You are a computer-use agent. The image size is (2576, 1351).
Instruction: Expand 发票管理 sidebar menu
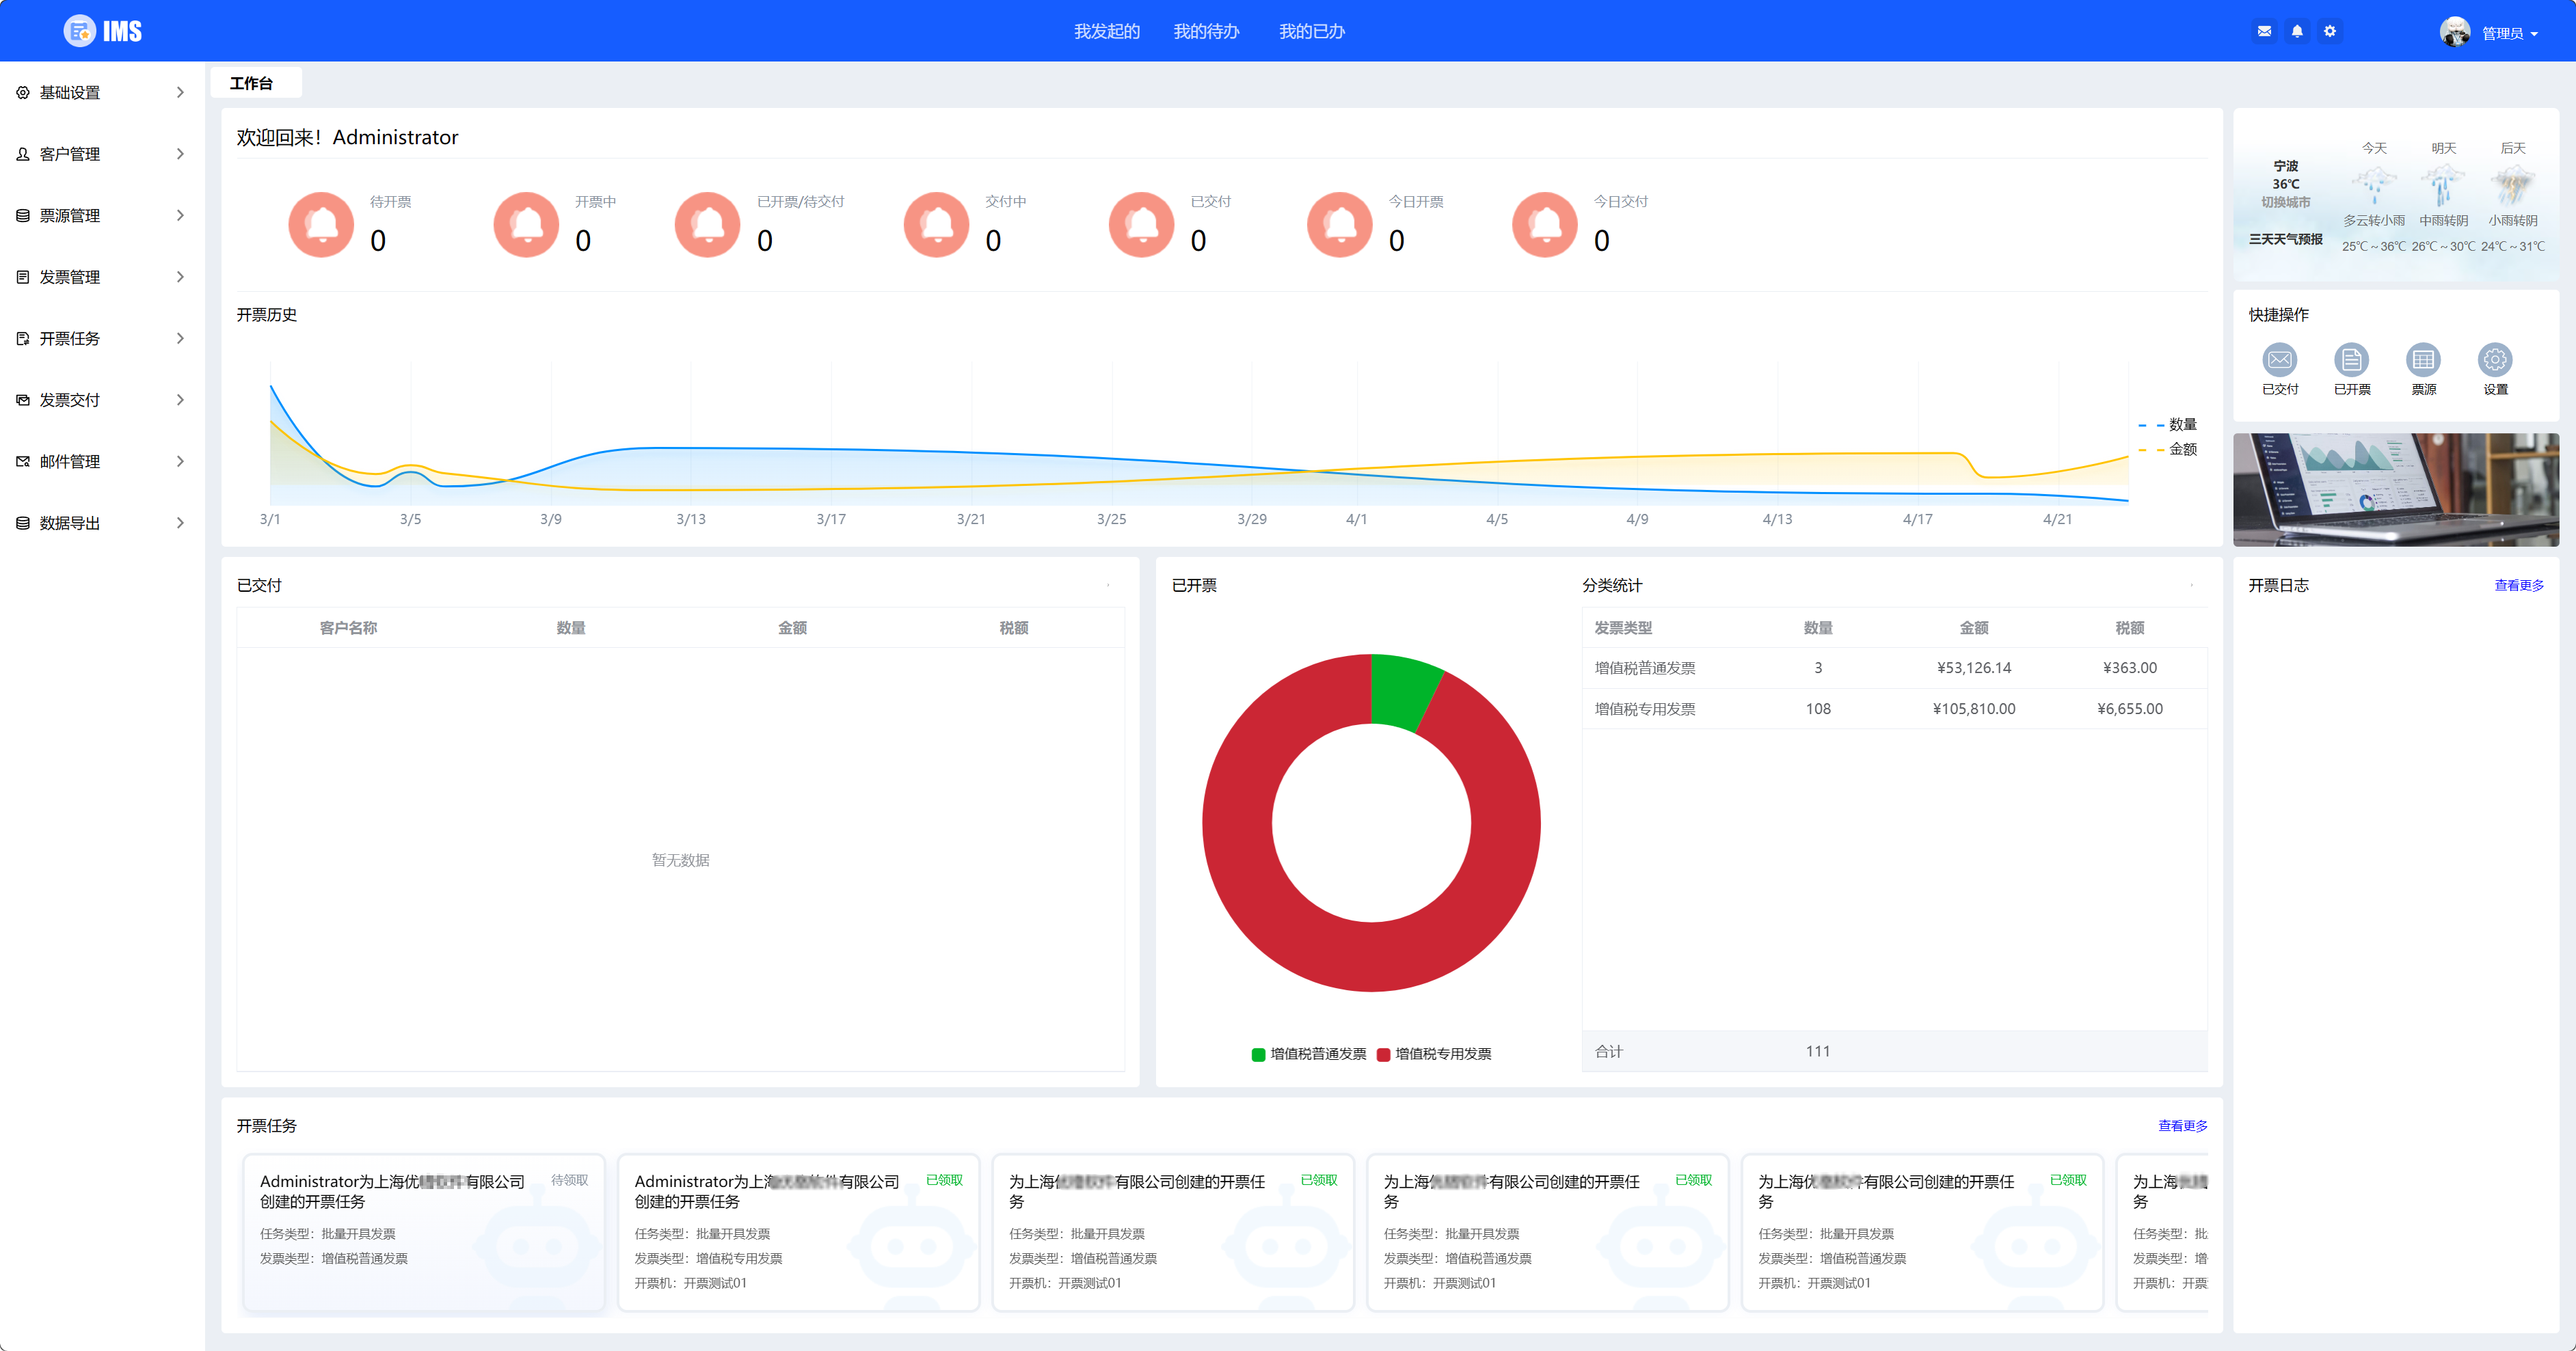click(100, 277)
